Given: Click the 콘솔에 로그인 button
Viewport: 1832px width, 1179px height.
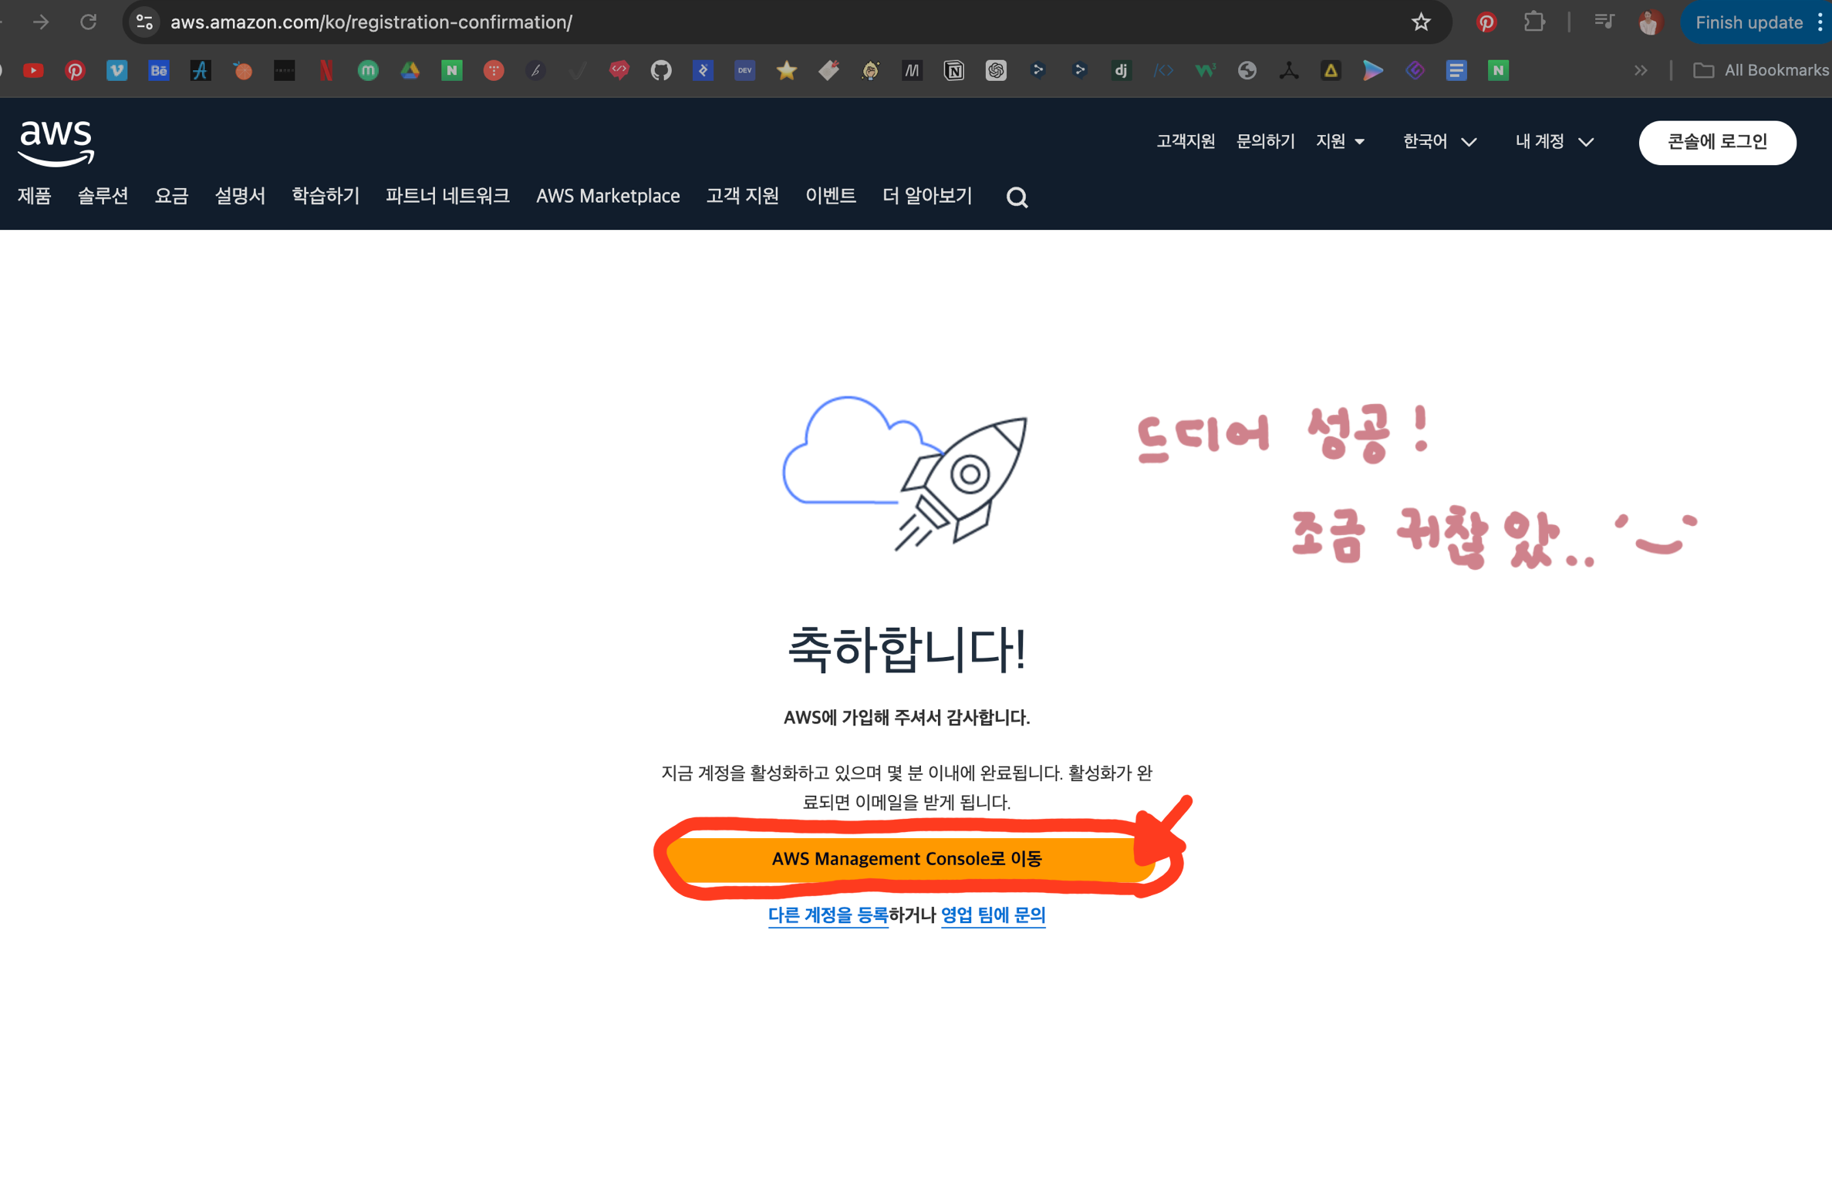Looking at the screenshot, I should coord(1717,143).
